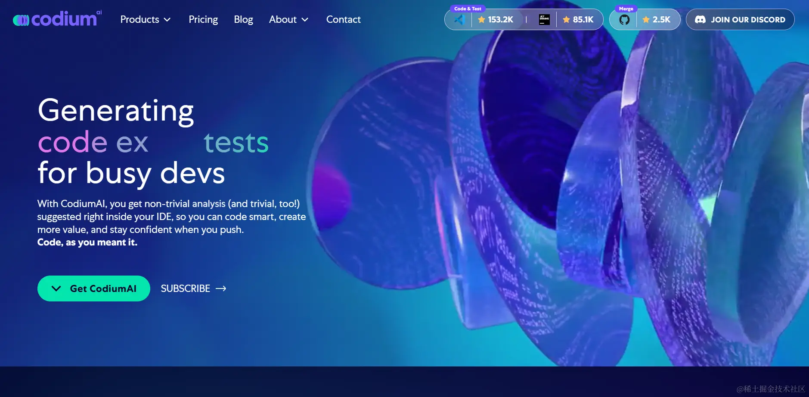Viewport: 809px width, 397px height.
Task: Click the SUBSCRIBE link
Action: point(193,288)
